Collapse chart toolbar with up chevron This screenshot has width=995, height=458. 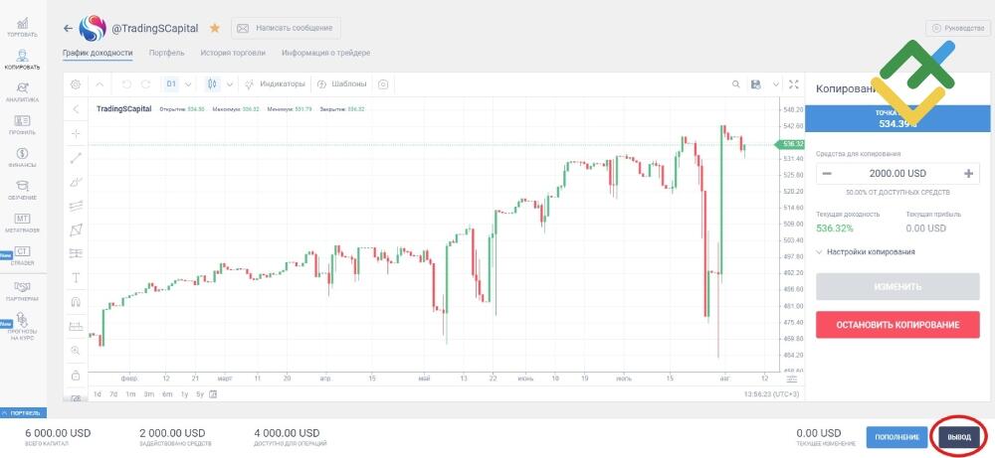pyautogui.click(x=99, y=84)
